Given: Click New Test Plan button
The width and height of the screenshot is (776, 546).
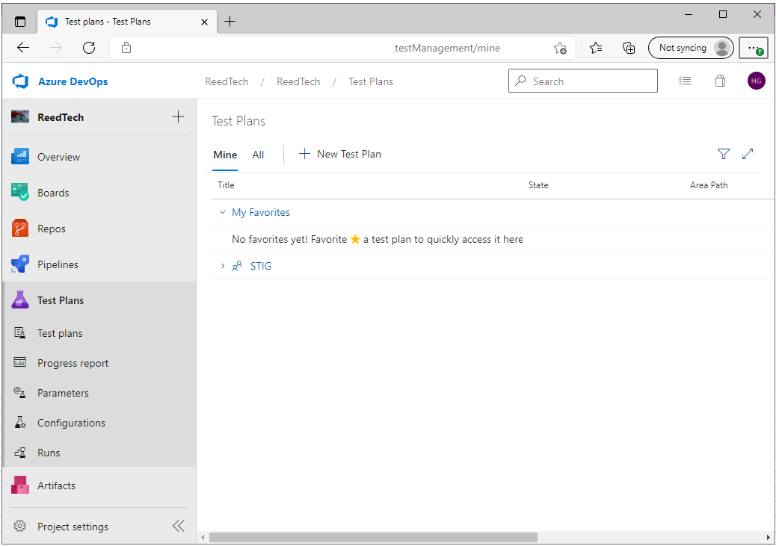Looking at the screenshot, I should 340,154.
